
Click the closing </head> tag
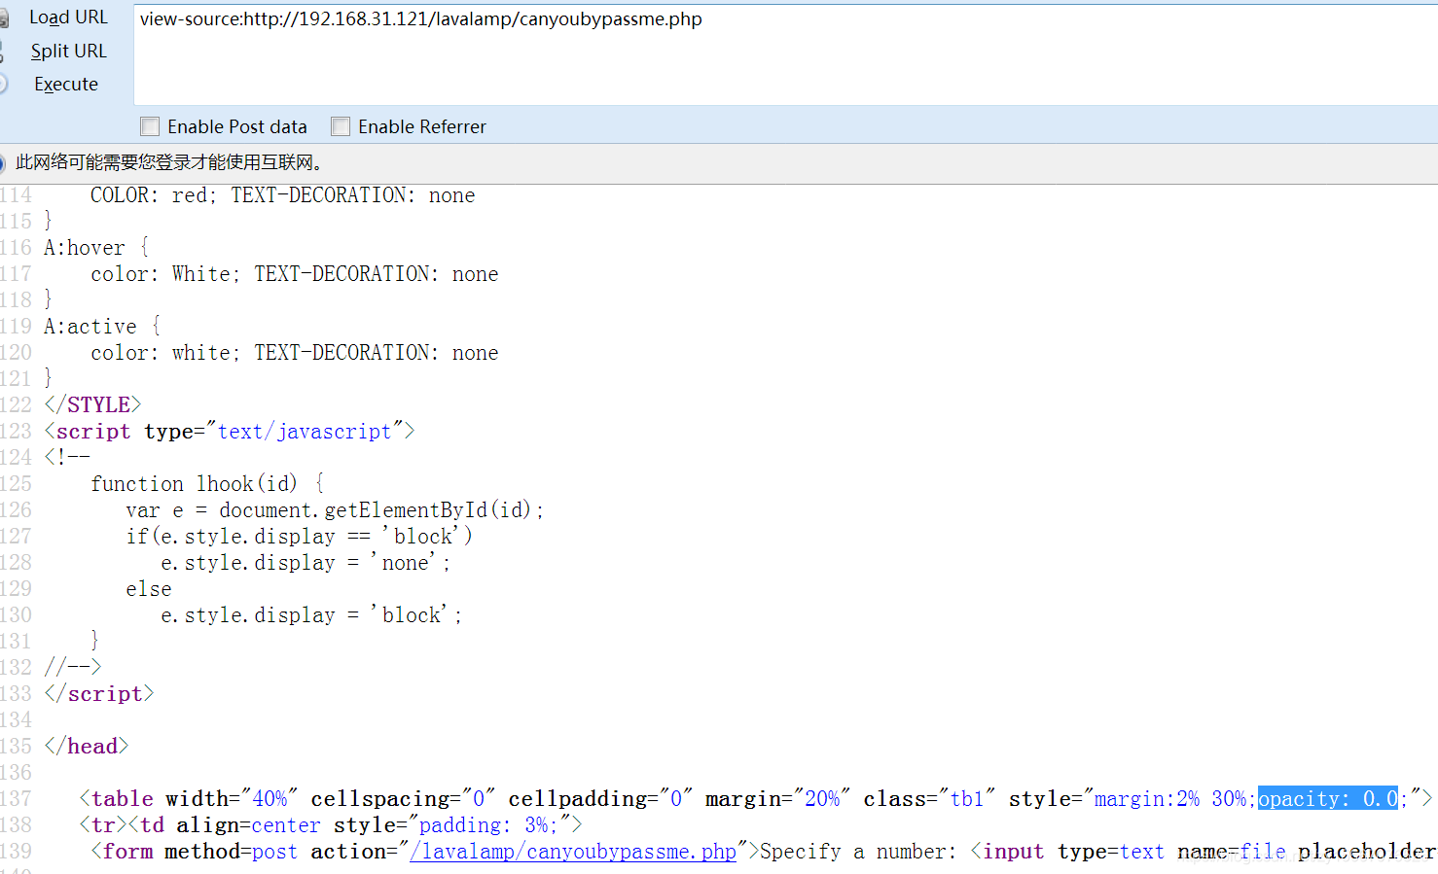(87, 746)
